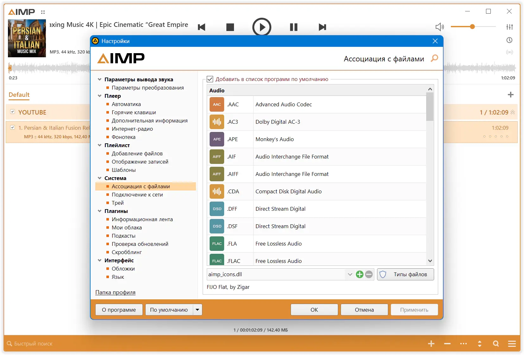Start playback with the circled play button
Image resolution: width=524 pixels, height=355 pixels.
[x=262, y=27]
